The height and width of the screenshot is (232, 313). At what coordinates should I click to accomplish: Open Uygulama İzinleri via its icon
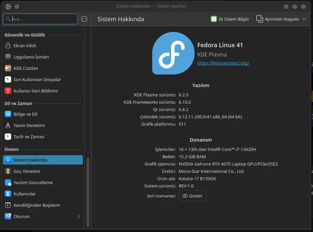8,57
